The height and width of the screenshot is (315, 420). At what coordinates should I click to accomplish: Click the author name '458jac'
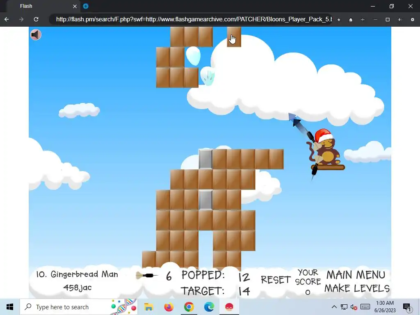[x=78, y=288]
